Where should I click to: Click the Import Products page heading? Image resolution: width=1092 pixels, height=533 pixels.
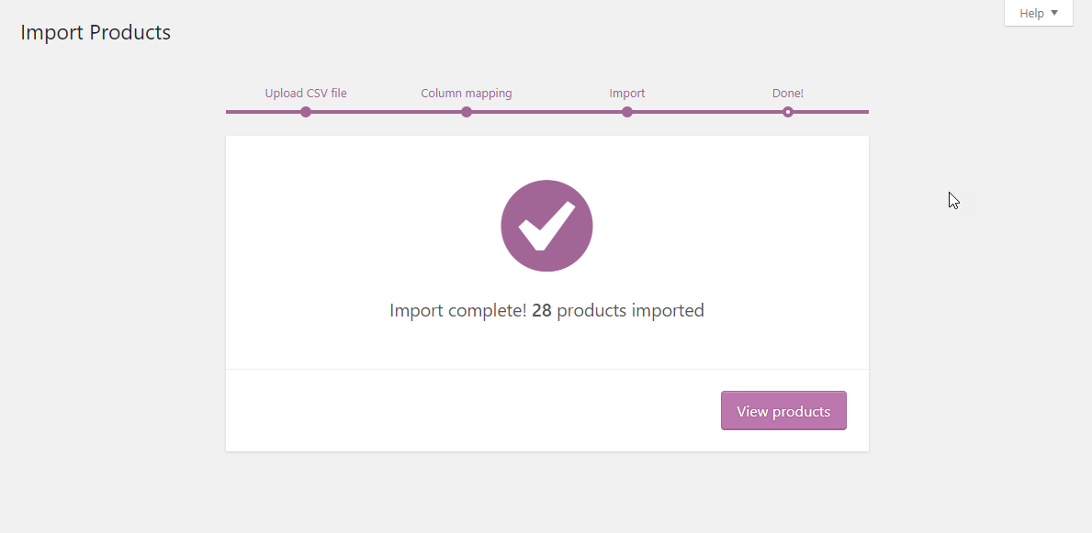pos(96,32)
